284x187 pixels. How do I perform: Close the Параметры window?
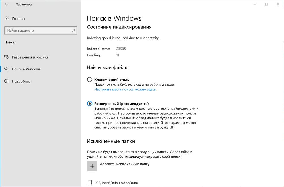click(x=278, y=4)
